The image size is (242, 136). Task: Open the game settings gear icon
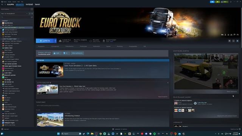pos(230,41)
